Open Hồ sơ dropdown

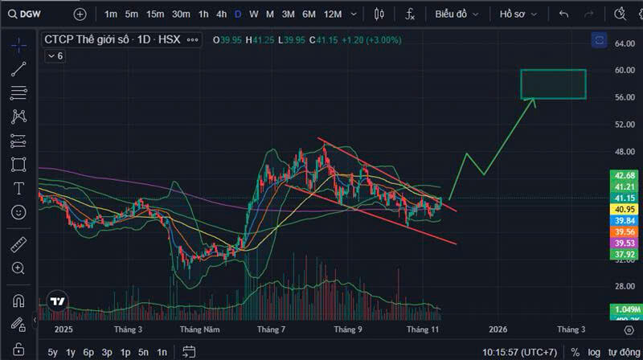(x=518, y=14)
